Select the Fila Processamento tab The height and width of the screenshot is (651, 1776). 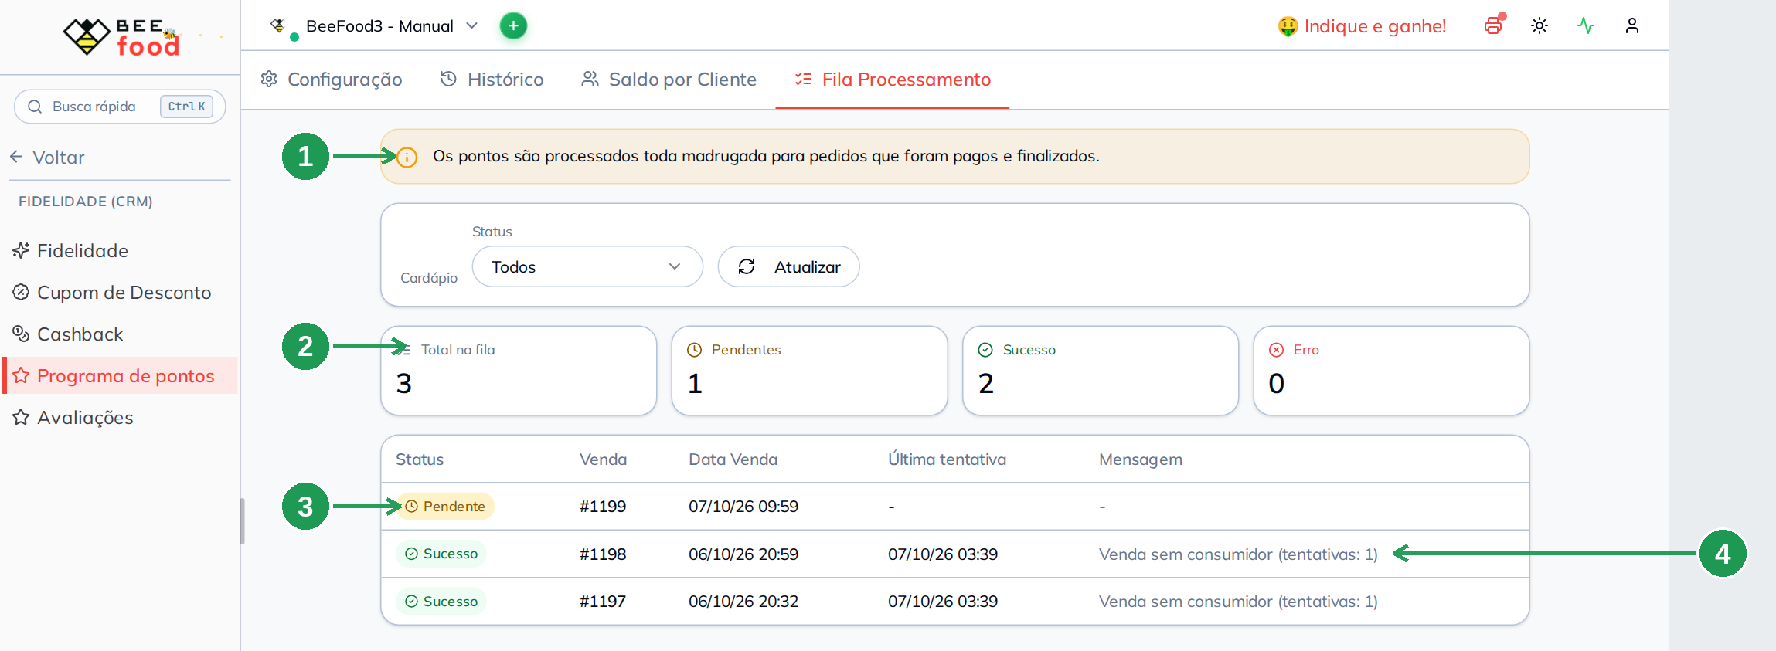point(893,80)
